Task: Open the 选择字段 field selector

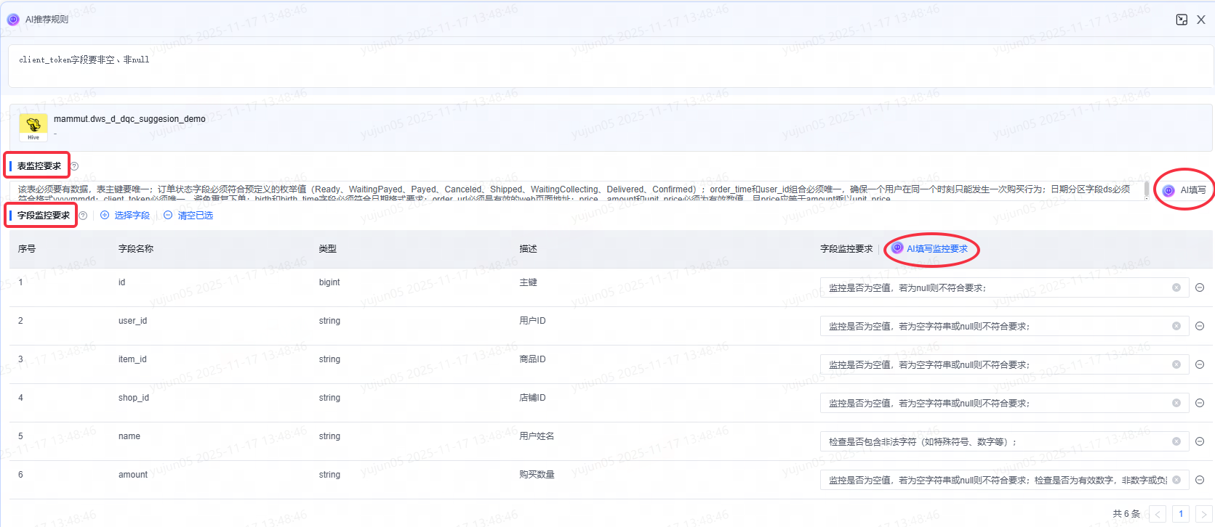Action: [x=125, y=215]
